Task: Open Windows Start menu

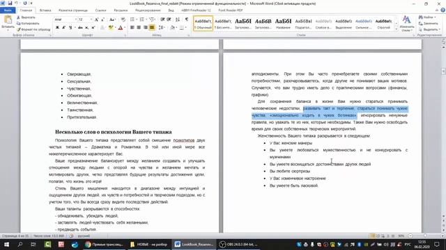Action: pos(6,244)
